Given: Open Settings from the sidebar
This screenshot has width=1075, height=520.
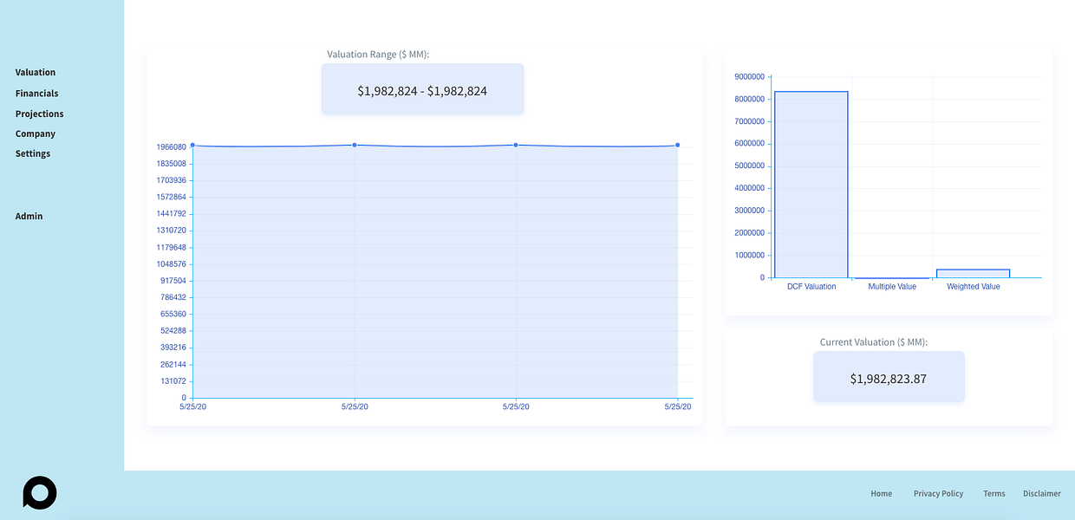Looking at the screenshot, I should point(33,154).
